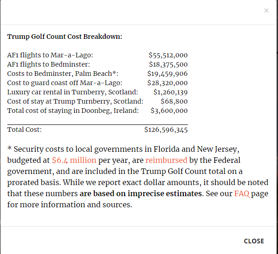The image size is (278, 254).
Task: Click the CLOSE button at the bottom
Action: (x=254, y=241)
